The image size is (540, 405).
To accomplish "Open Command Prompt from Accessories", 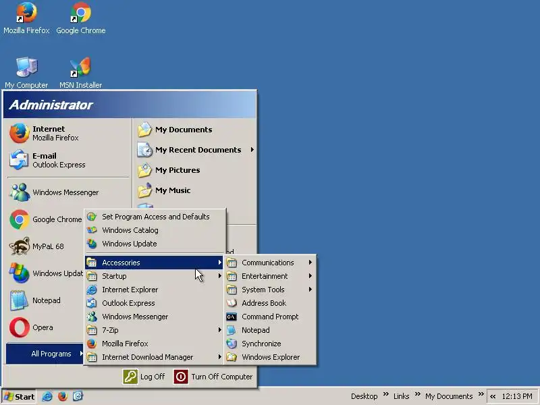I will [270, 317].
